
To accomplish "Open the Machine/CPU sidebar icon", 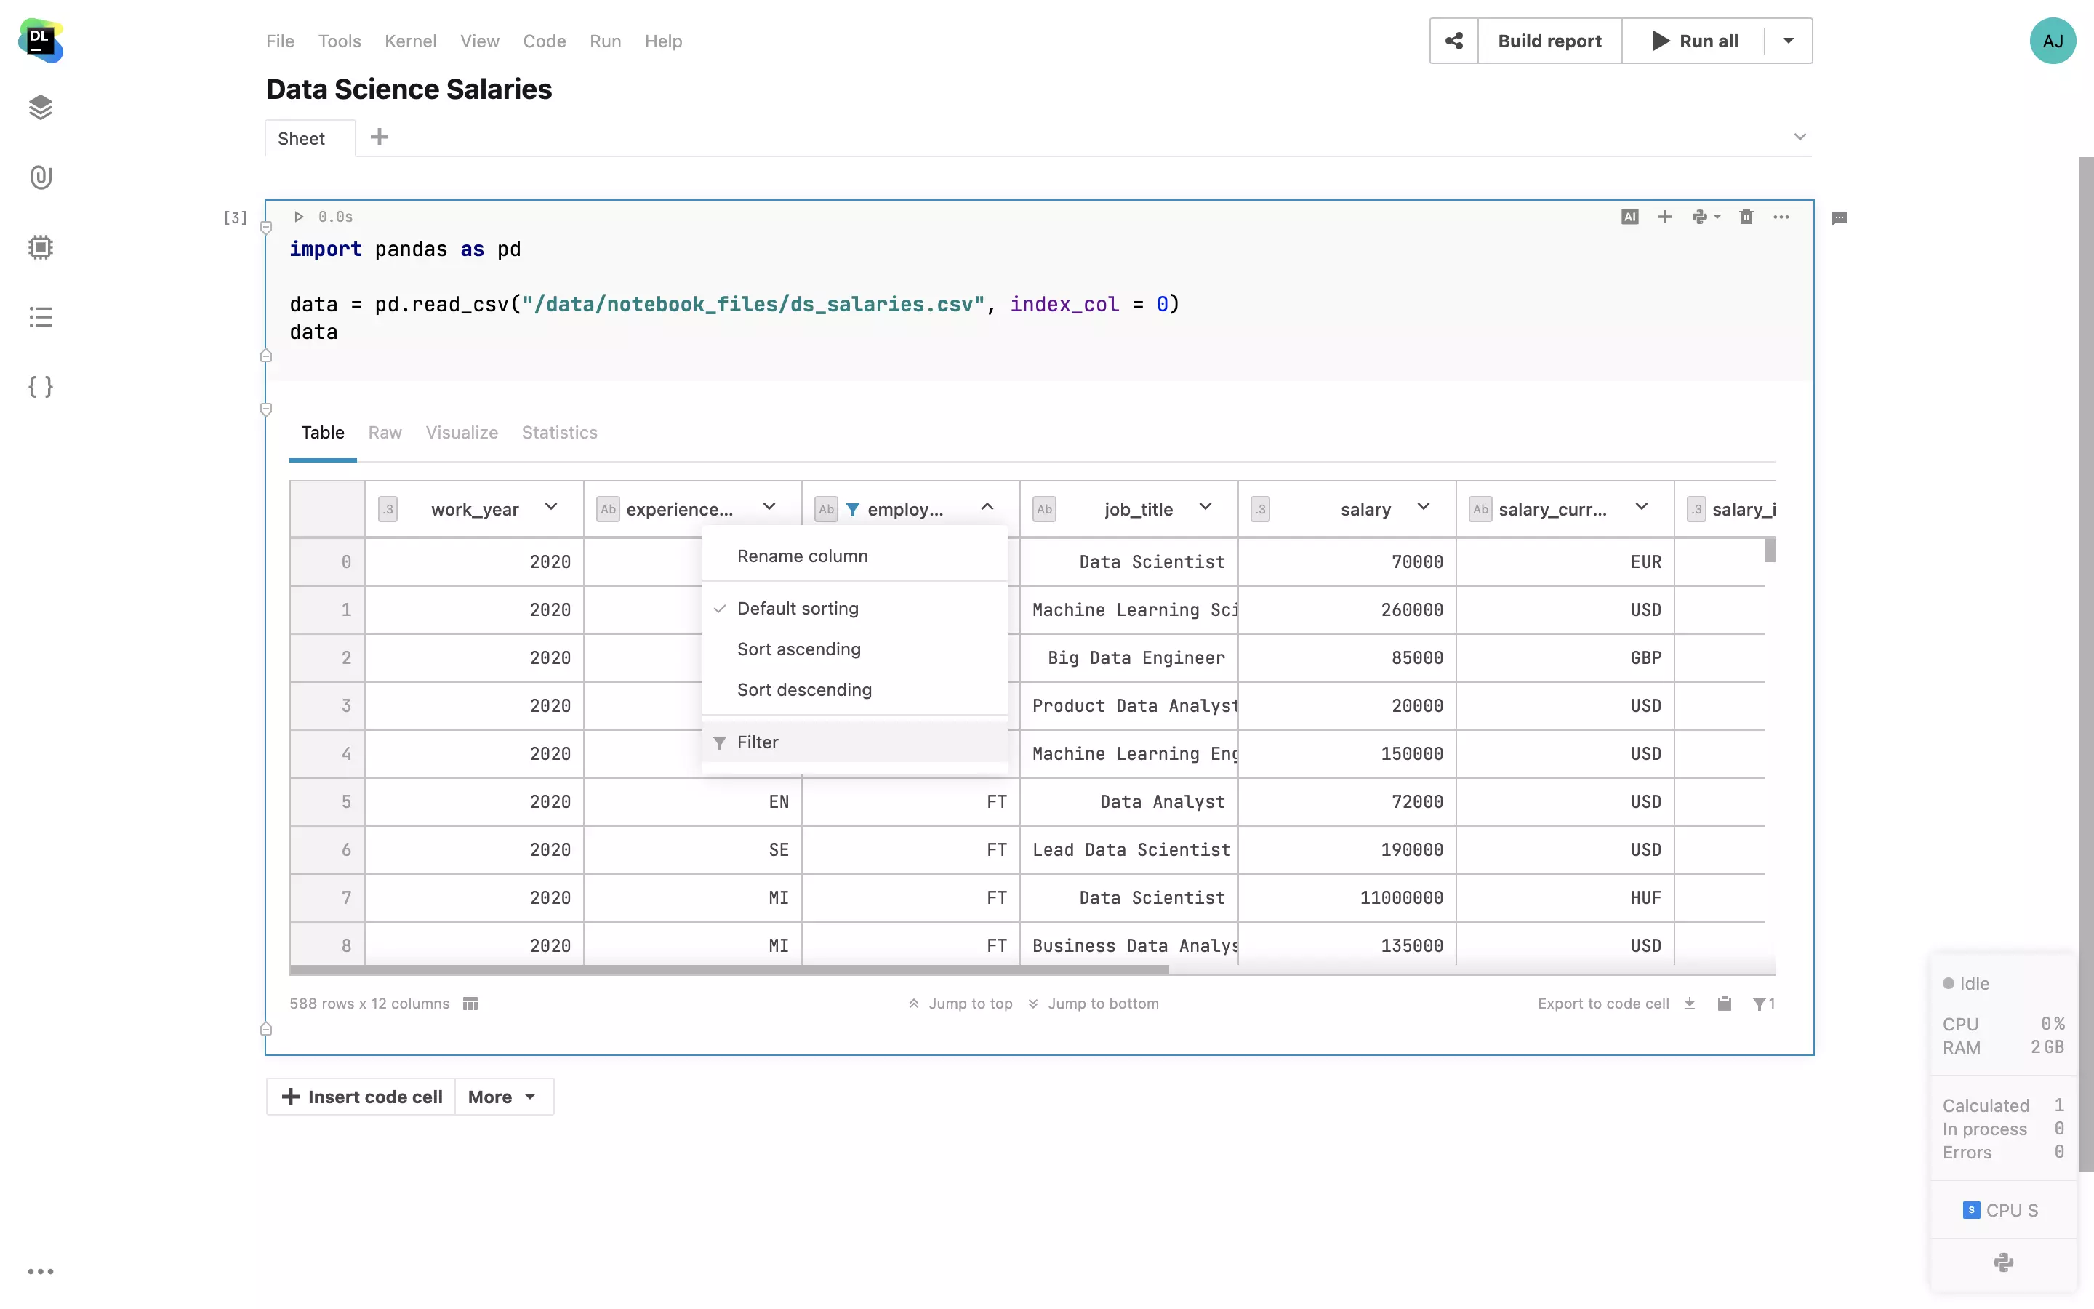I will (x=41, y=247).
